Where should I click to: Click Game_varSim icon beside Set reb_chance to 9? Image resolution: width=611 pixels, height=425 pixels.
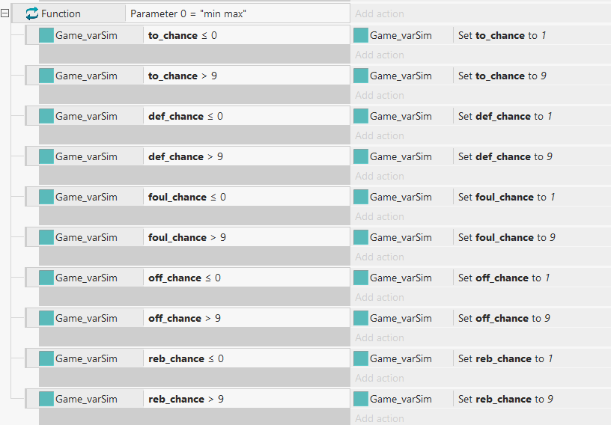point(361,400)
